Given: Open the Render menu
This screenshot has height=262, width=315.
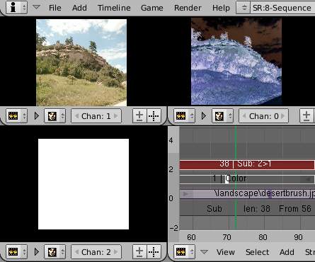Looking at the screenshot, I should (x=188, y=8).
